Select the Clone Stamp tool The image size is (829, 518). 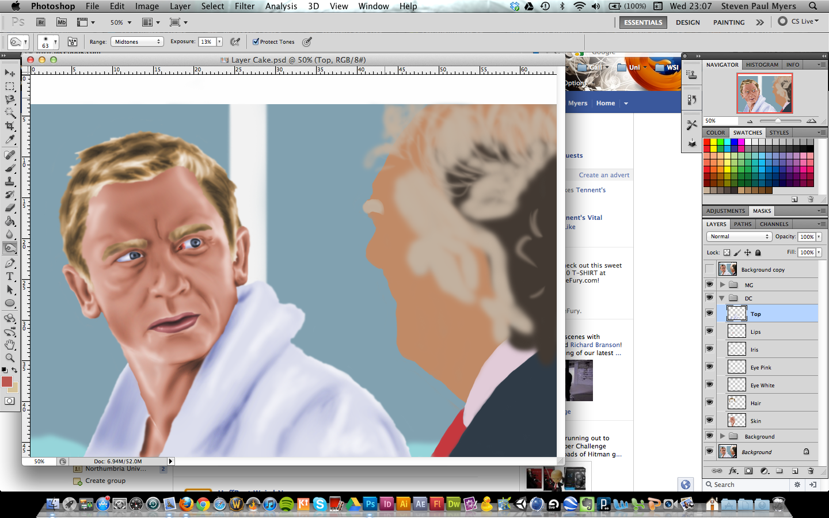pyautogui.click(x=10, y=181)
